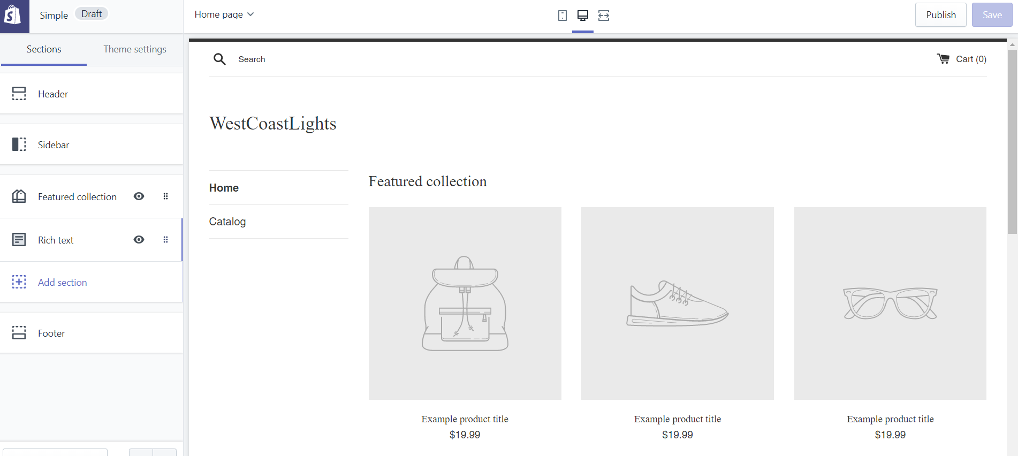Click the Shopify logo icon
This screenshot has height=456, width=1018.
tap(13, 16)
